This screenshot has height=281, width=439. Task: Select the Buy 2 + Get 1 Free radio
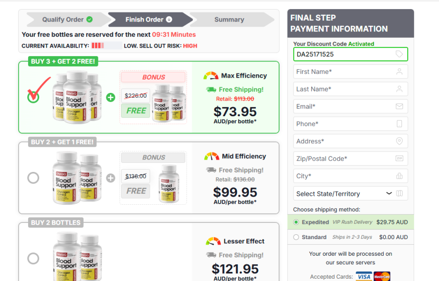click(x=33, y=178)
